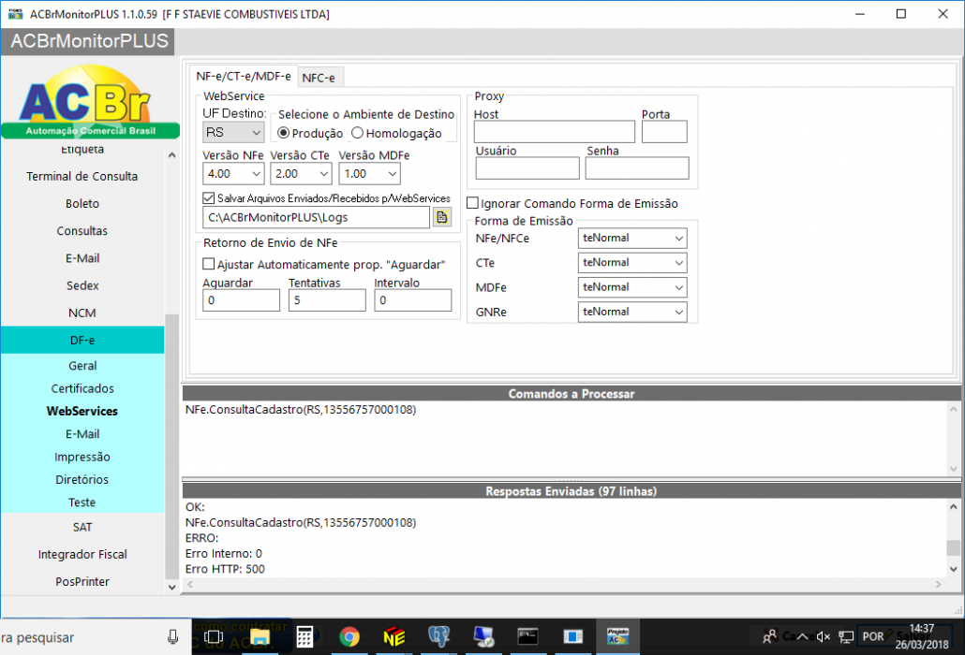The image size is (965, 655).
Task: Launch the calculator from the taskbar
Action: (x=304, y=636)
